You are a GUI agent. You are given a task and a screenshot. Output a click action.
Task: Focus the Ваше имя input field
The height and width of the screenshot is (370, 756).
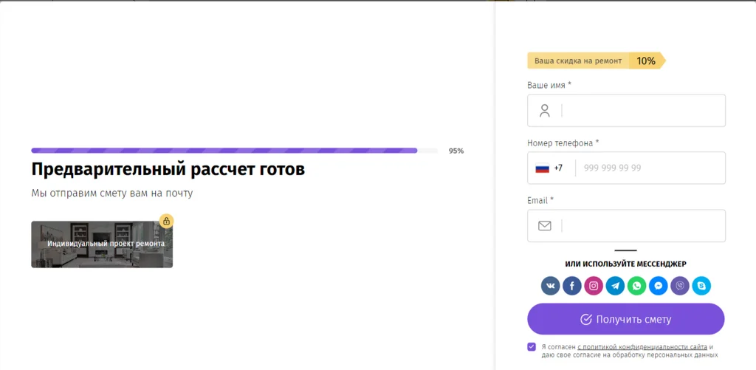(626, 111)
